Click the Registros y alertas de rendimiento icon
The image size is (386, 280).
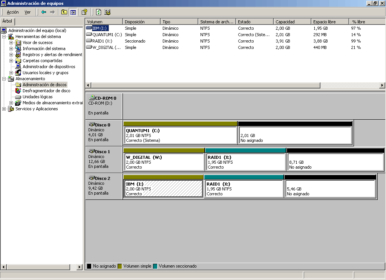click(18, 55)
